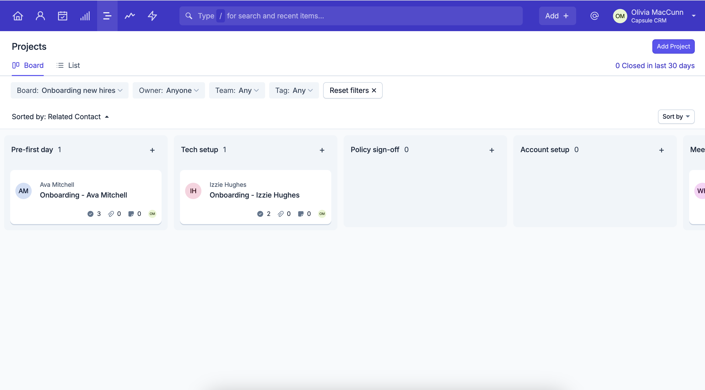
Task: Open Board: Onboarding new hires dropdown
Action: [70, 90]
